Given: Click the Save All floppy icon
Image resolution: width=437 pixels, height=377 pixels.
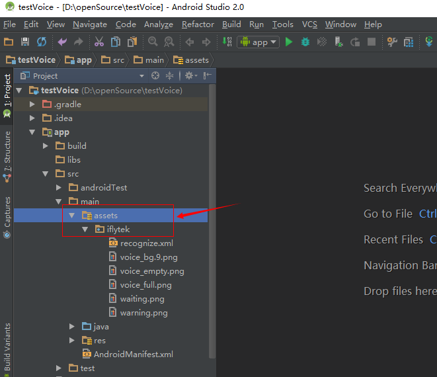Looking at the screenshot, I should 25,42.
